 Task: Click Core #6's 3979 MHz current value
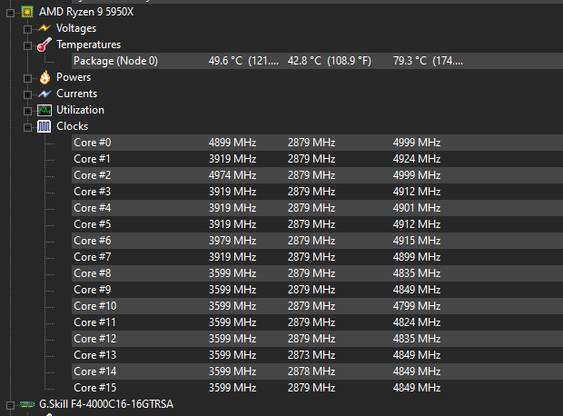(x=232, y=241)
